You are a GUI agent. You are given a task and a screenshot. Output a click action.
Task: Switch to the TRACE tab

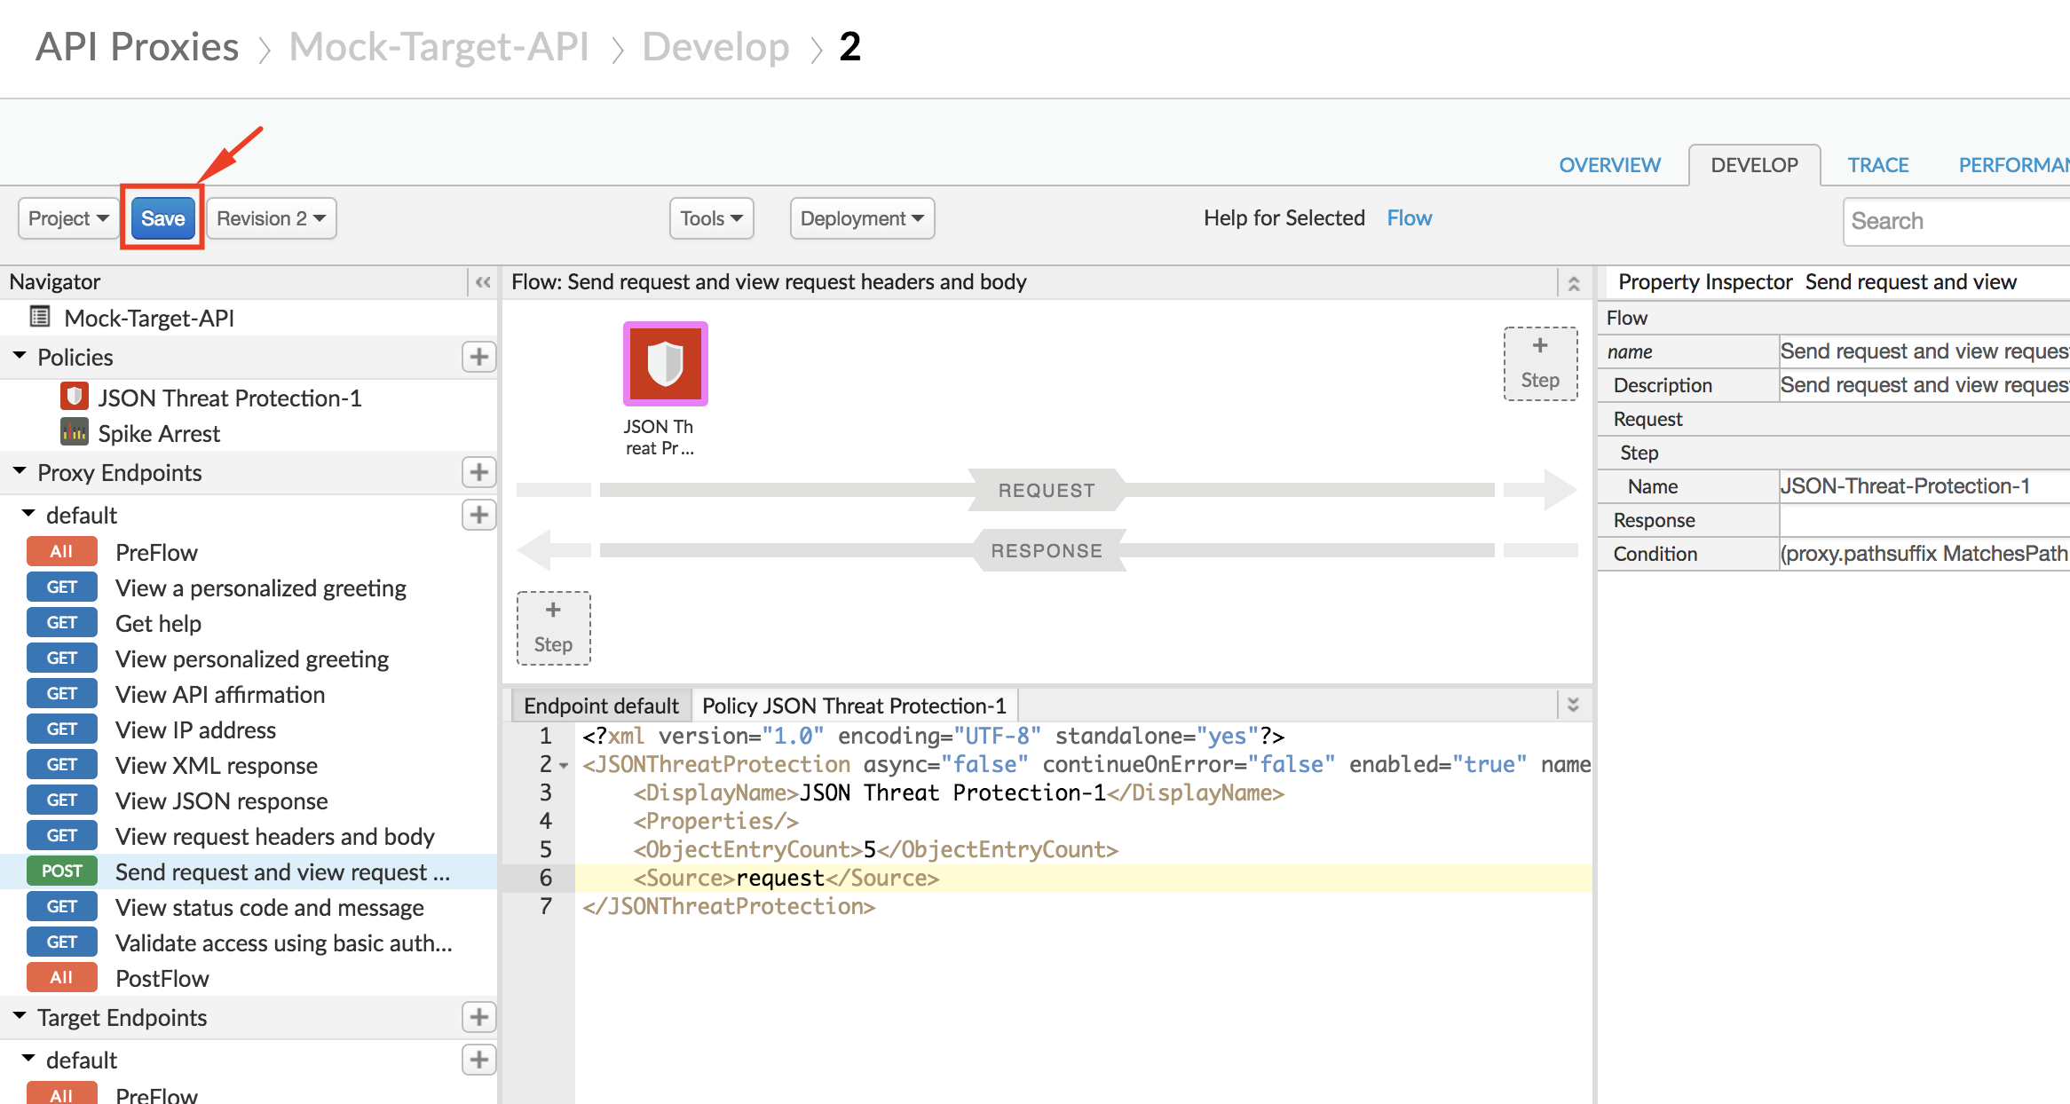[1877, 165]
